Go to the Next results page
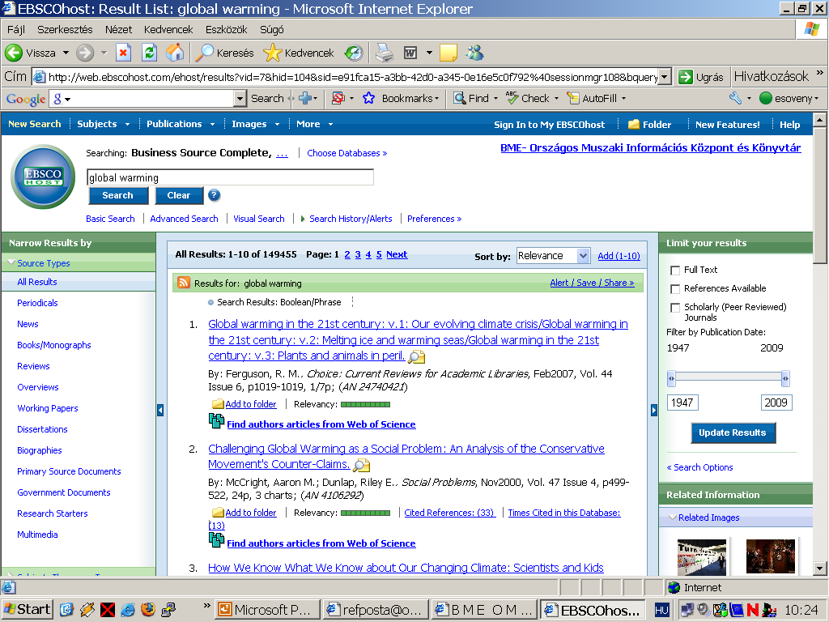 (397, 254)
